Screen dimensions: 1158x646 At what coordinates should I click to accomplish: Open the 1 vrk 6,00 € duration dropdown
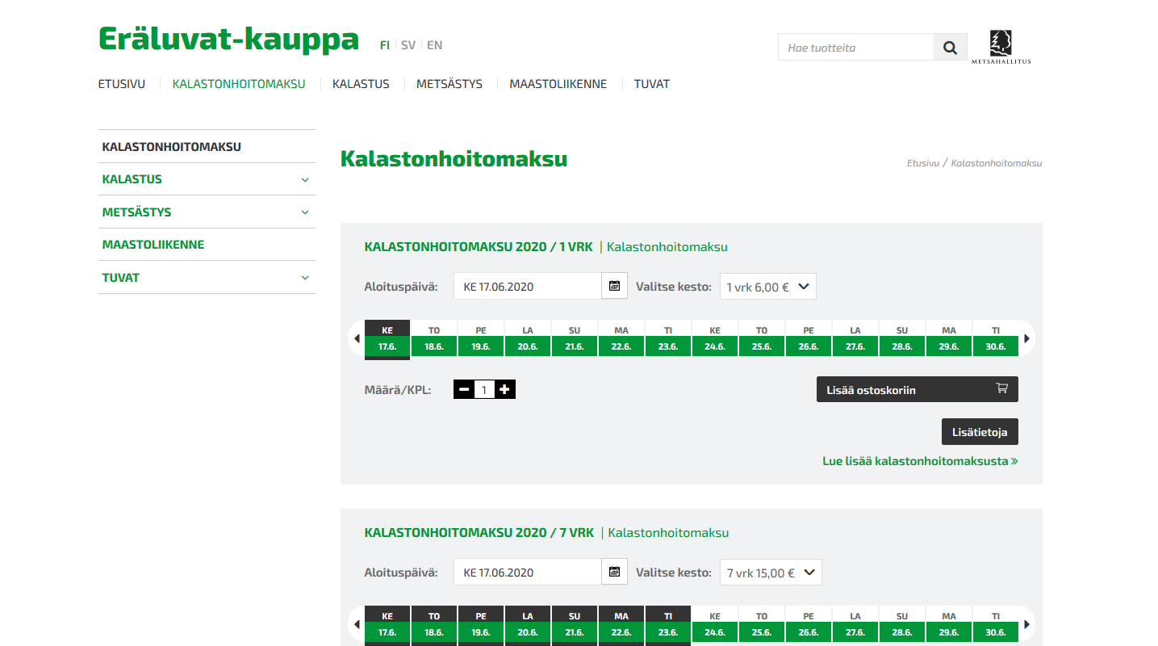tap(767, 287)
